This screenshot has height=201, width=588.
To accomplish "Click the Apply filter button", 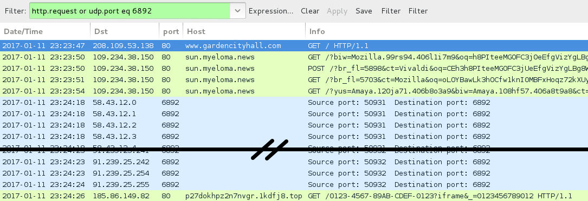I will [x=337, y=11].
